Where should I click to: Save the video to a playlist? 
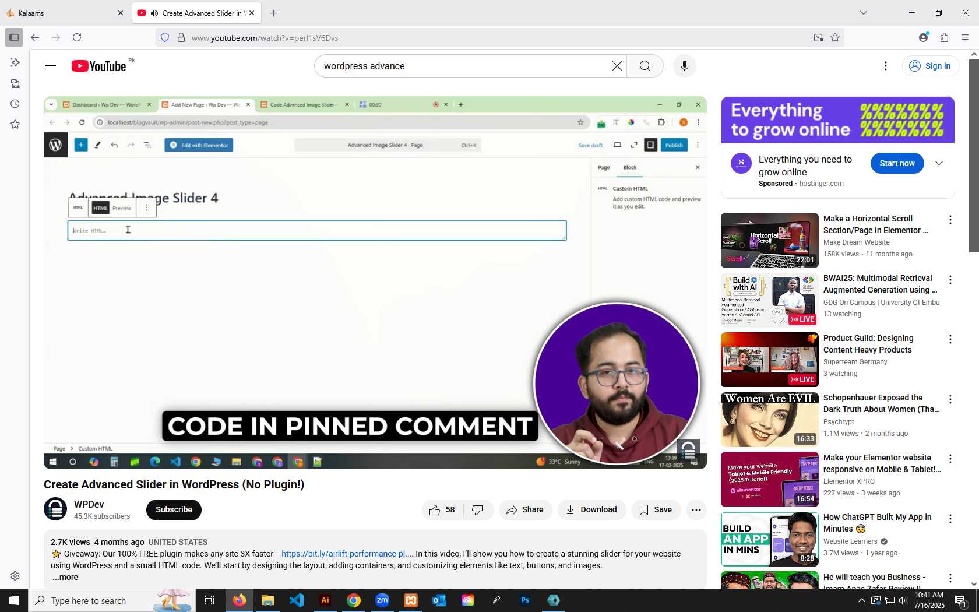(656, 509)
